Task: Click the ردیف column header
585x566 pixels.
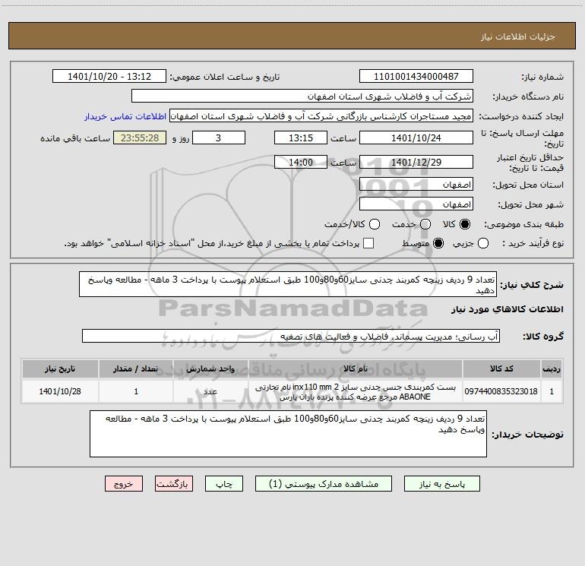Action: 552,368
